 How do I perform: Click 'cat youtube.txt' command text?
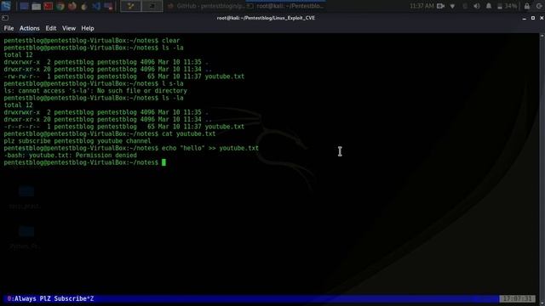pyautogui.click(x=189, y=133)
